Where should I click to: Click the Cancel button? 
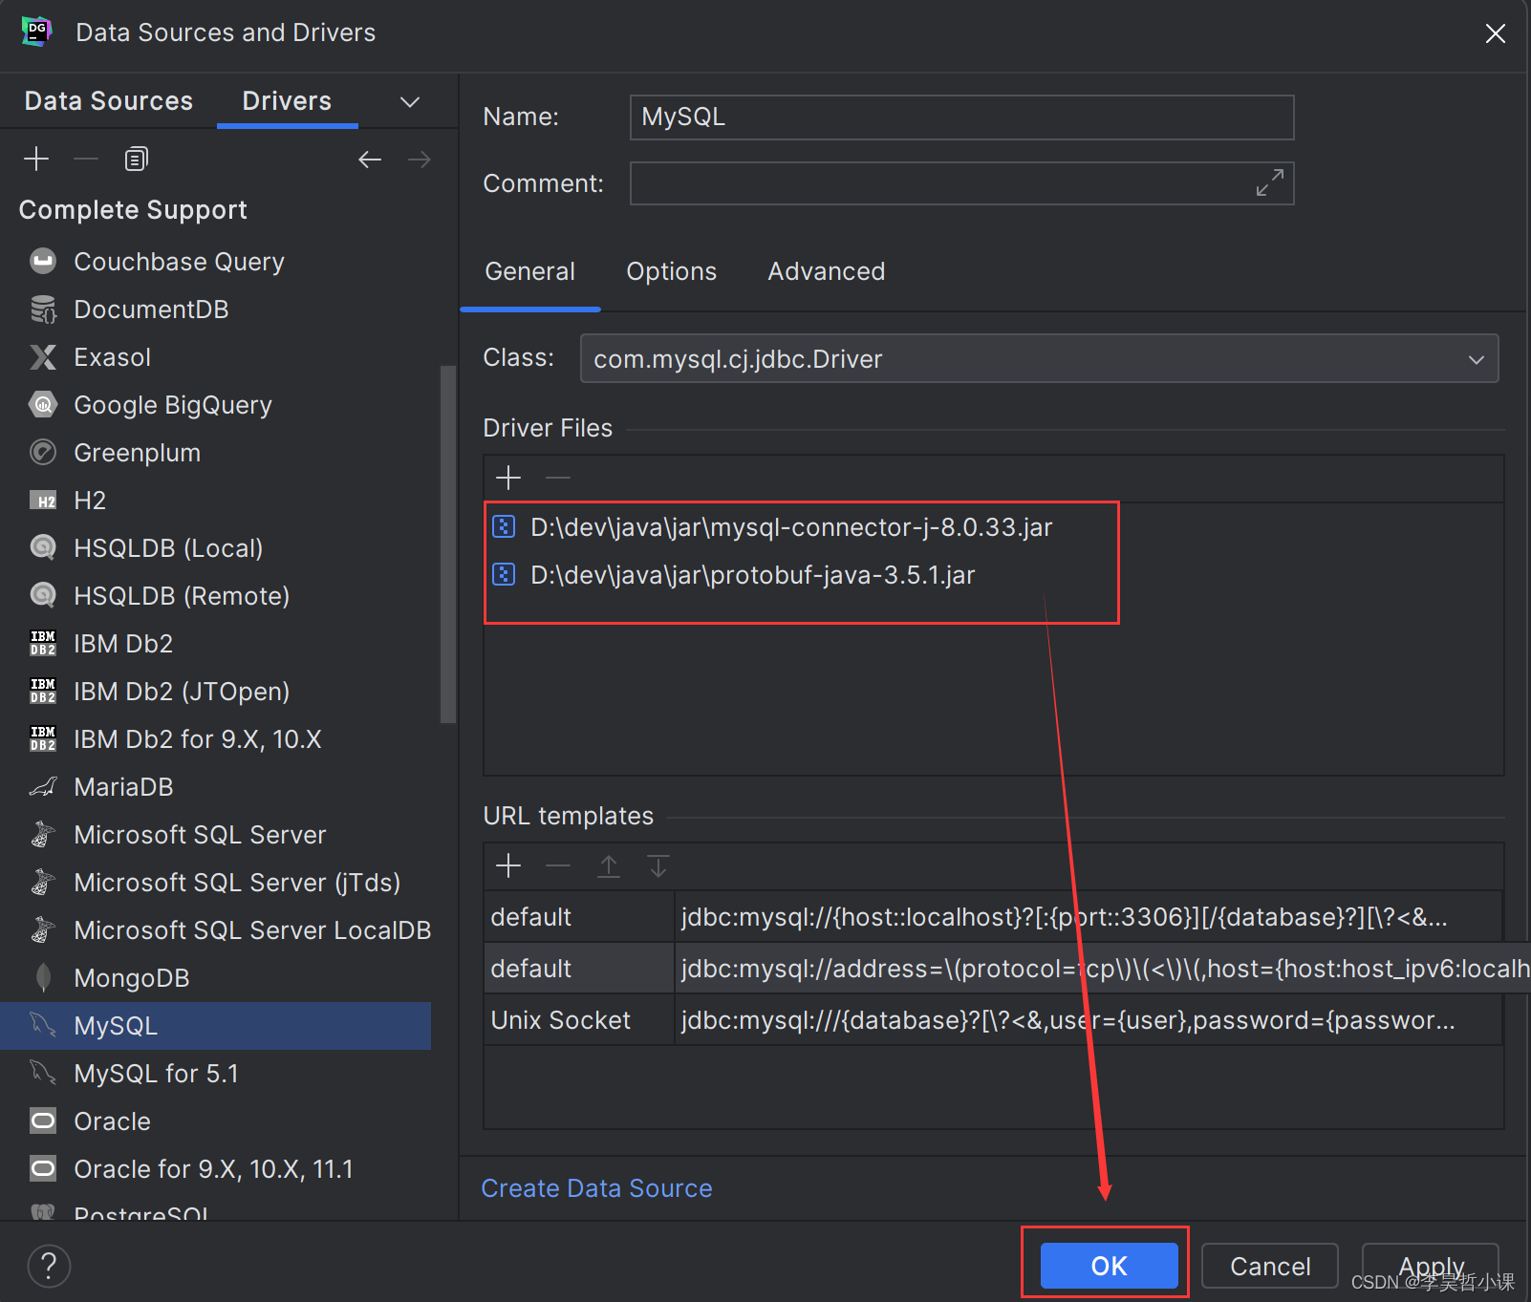pos(1270,1266)
